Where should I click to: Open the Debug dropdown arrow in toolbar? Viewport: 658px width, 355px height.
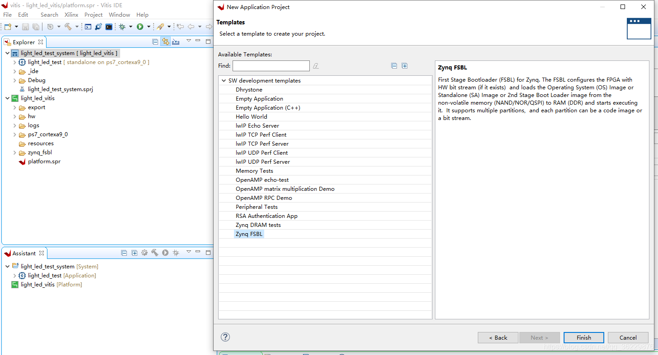tap(131, 27)
